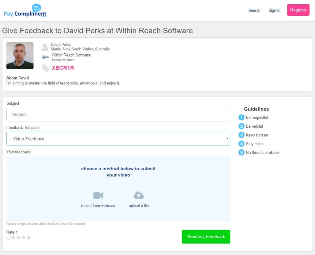
Task: Click the Guidelines heading
Action: 256,109
